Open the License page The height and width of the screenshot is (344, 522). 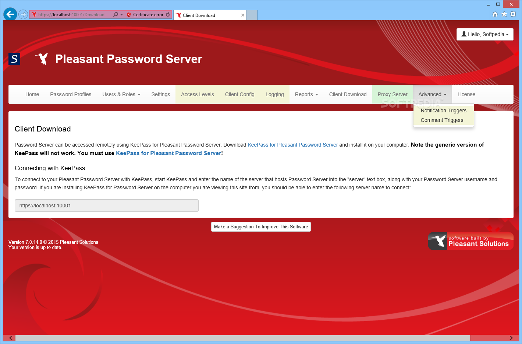point(466,94)
